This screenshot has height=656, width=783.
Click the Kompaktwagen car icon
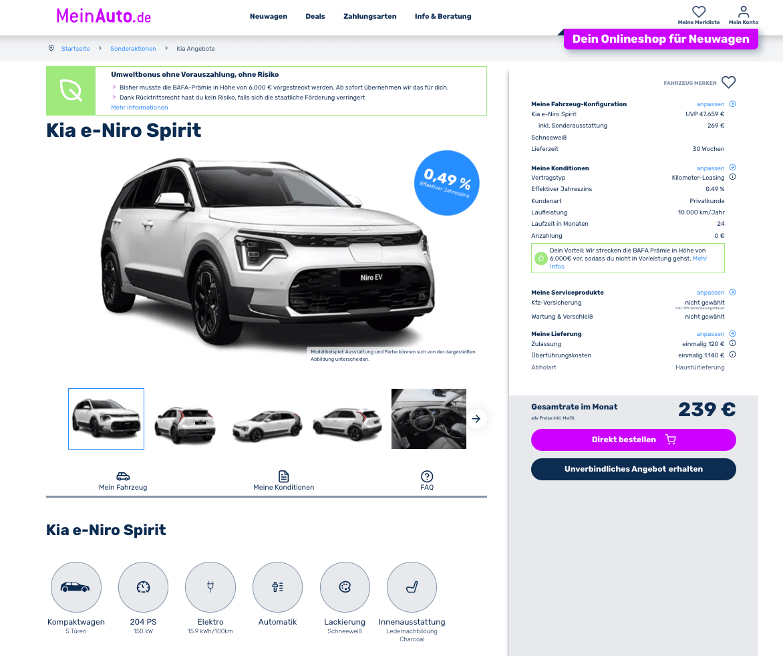76,587
